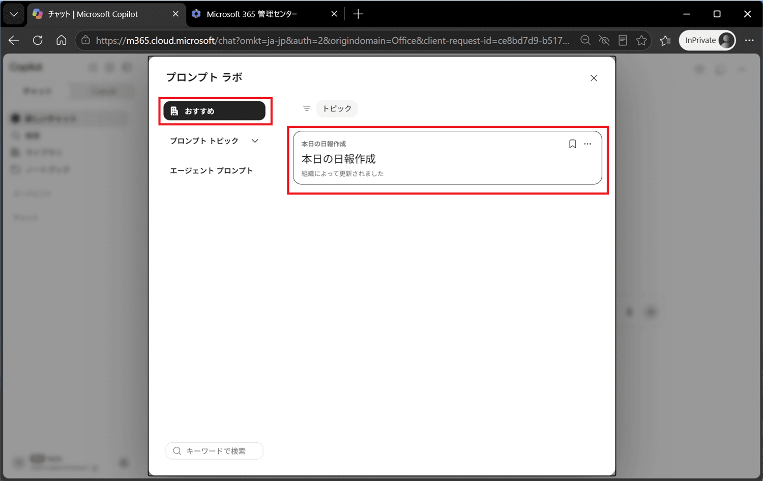
Task: Bookmark the 本日の日報作成 prompt
Action: (x=572, y=144)
